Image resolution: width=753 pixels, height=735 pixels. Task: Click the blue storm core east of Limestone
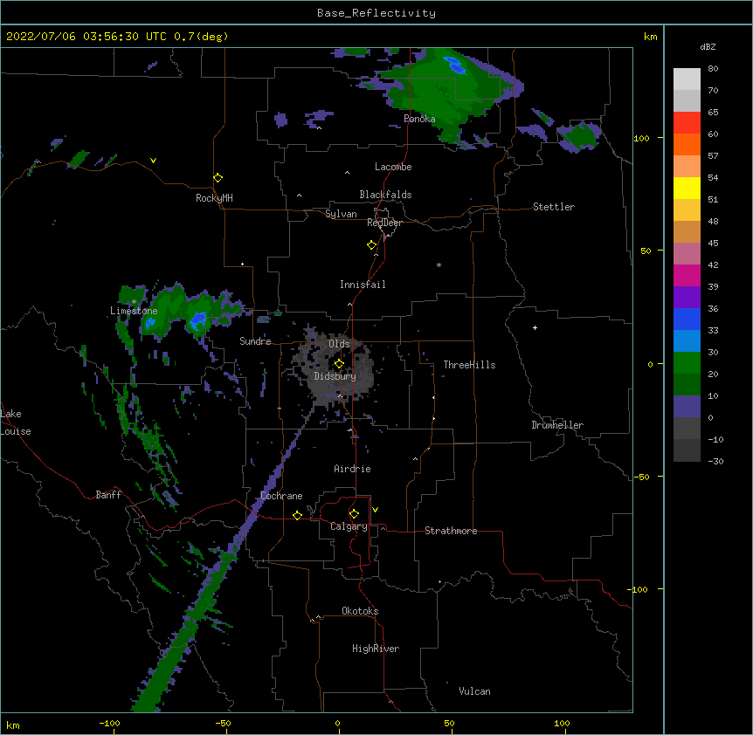coord(197,321)
